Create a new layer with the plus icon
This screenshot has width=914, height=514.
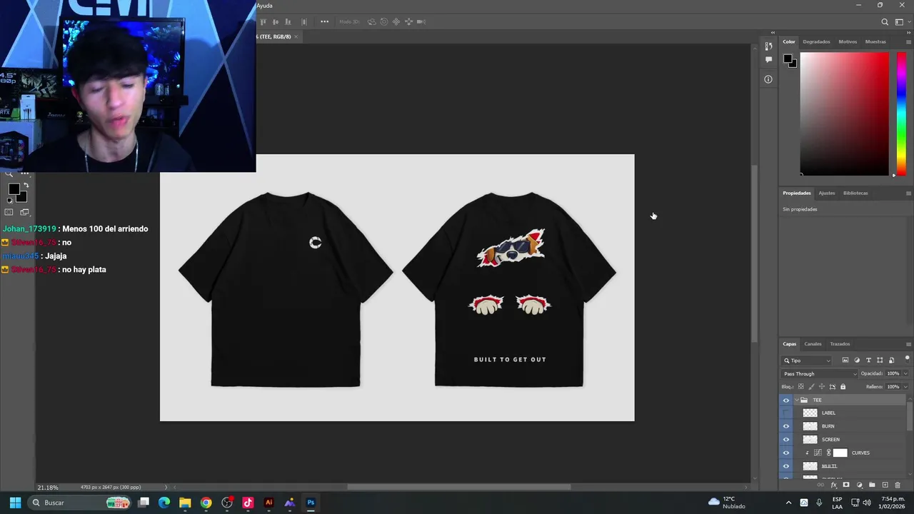[x=885, y=485]
